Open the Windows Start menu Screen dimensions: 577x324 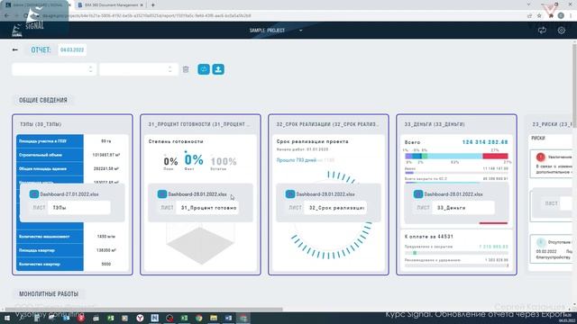pos(6,318)
